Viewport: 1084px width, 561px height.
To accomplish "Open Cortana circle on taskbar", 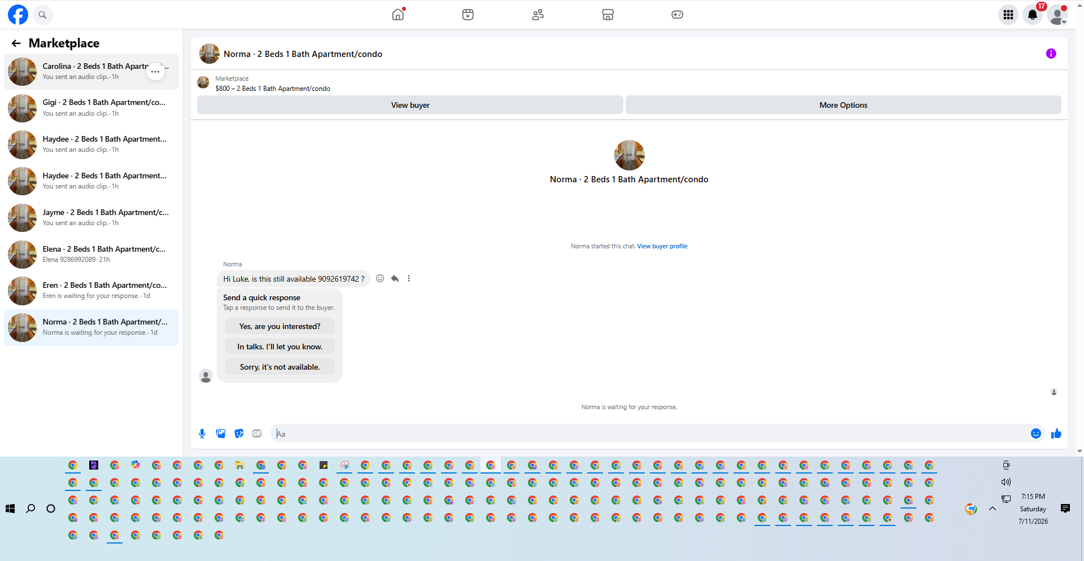I will 51,509.
